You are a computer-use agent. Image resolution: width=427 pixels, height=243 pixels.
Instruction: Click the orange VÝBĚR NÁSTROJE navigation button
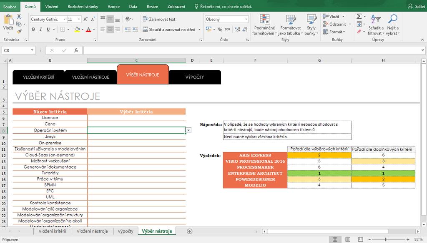143,74
